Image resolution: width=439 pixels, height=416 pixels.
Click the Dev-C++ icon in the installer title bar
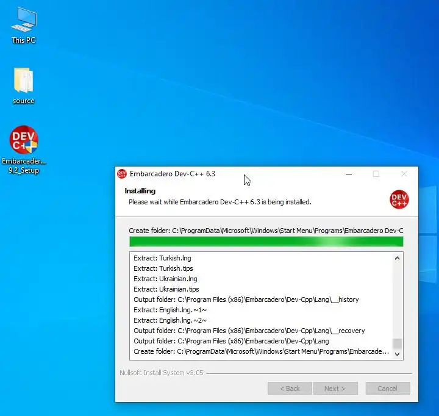[x=122, y=174]
